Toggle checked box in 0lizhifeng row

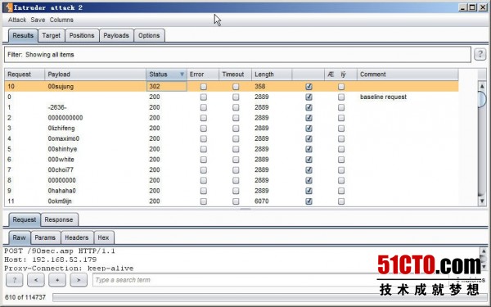(x=309, y=129)
